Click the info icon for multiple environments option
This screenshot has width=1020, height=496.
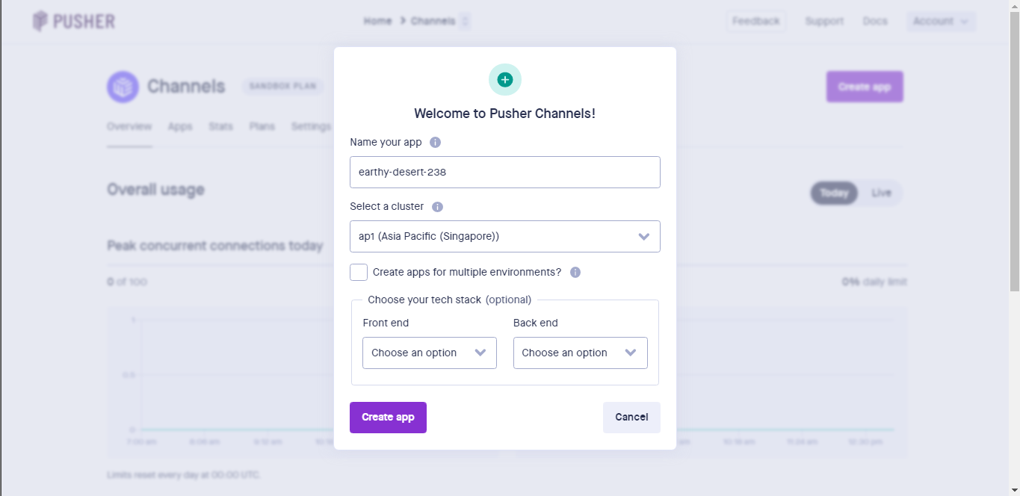point(575,272)
